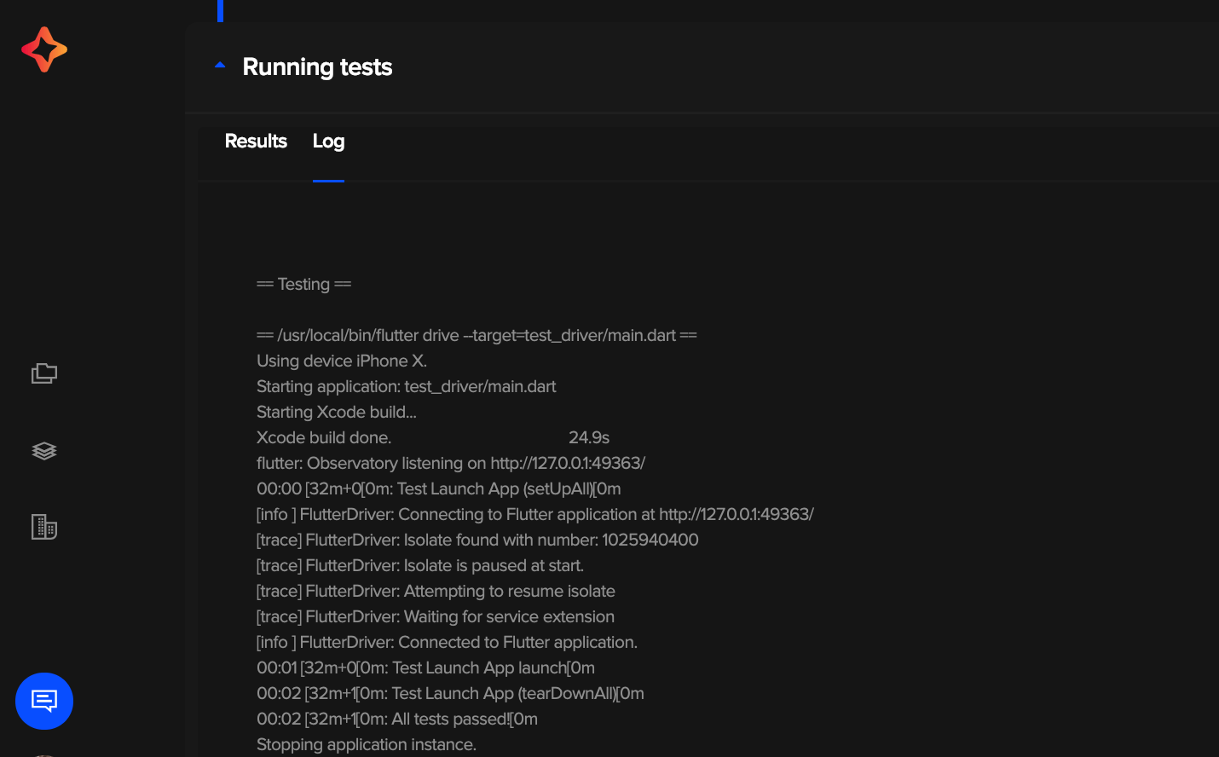1219x757 pixels.
Task: Open the teams building sidebar icon
Action: pos(44,527)
